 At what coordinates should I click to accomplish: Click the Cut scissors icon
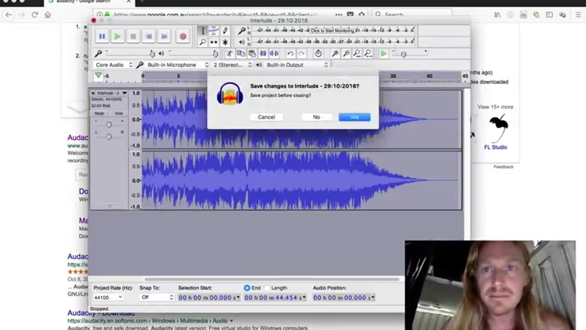[229, 54]
